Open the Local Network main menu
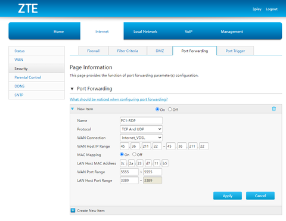This screenshot has width=286, height=221. click(x=145, y=32)
